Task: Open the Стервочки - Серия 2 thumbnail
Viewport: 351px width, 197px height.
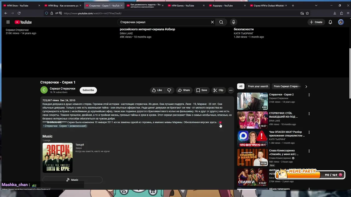Action: click(252, 101)
